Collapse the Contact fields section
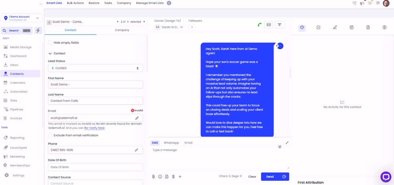394x185 pixels. pos(50,53)
